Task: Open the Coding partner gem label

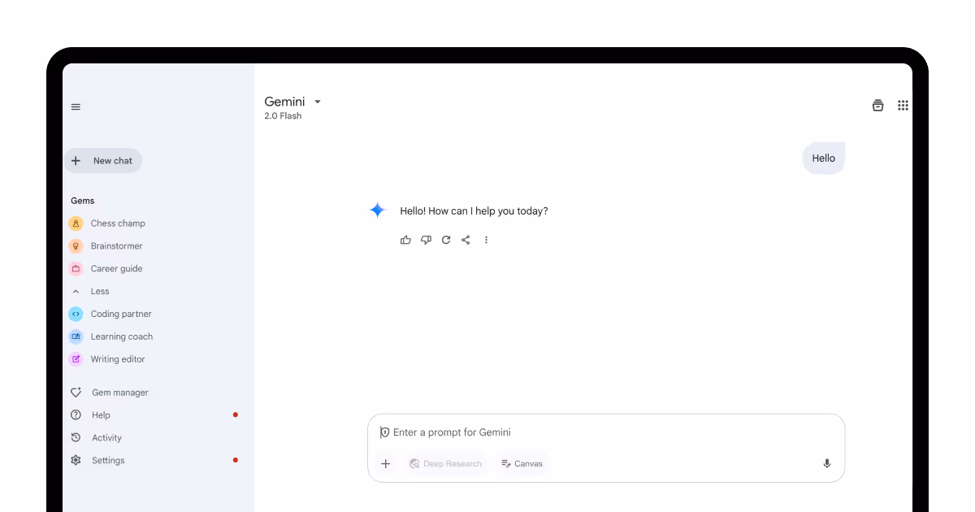Action: point(121,315)
